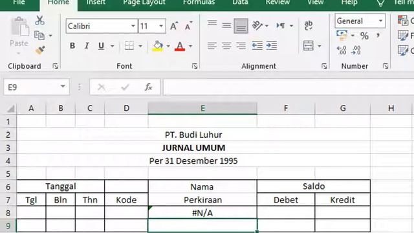Switch to Data tab
This screenshot has height=233, width=414.
(x=240, y=3)
